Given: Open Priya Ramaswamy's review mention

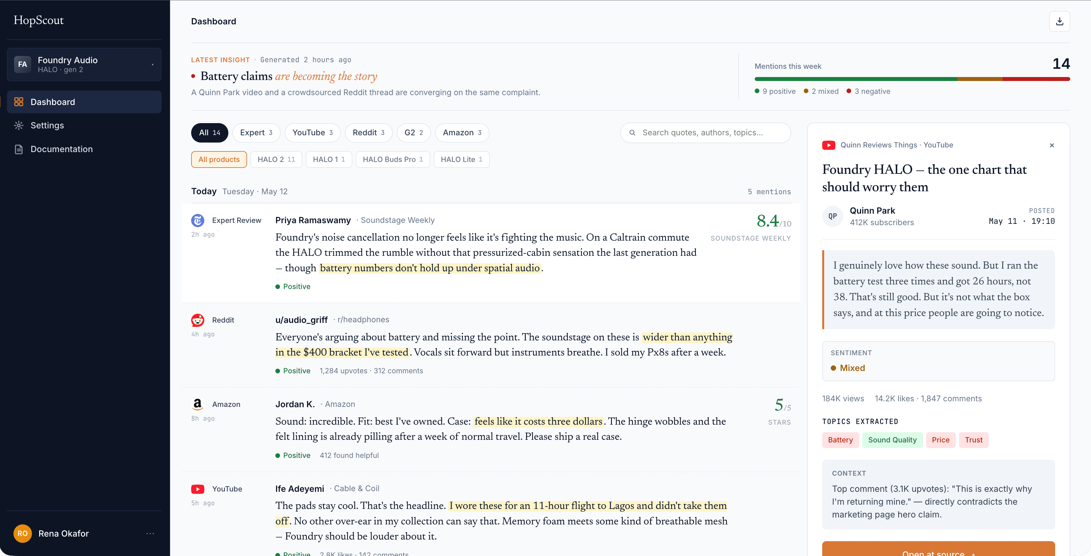Looking at the screenshot, I should click(491, 252).
